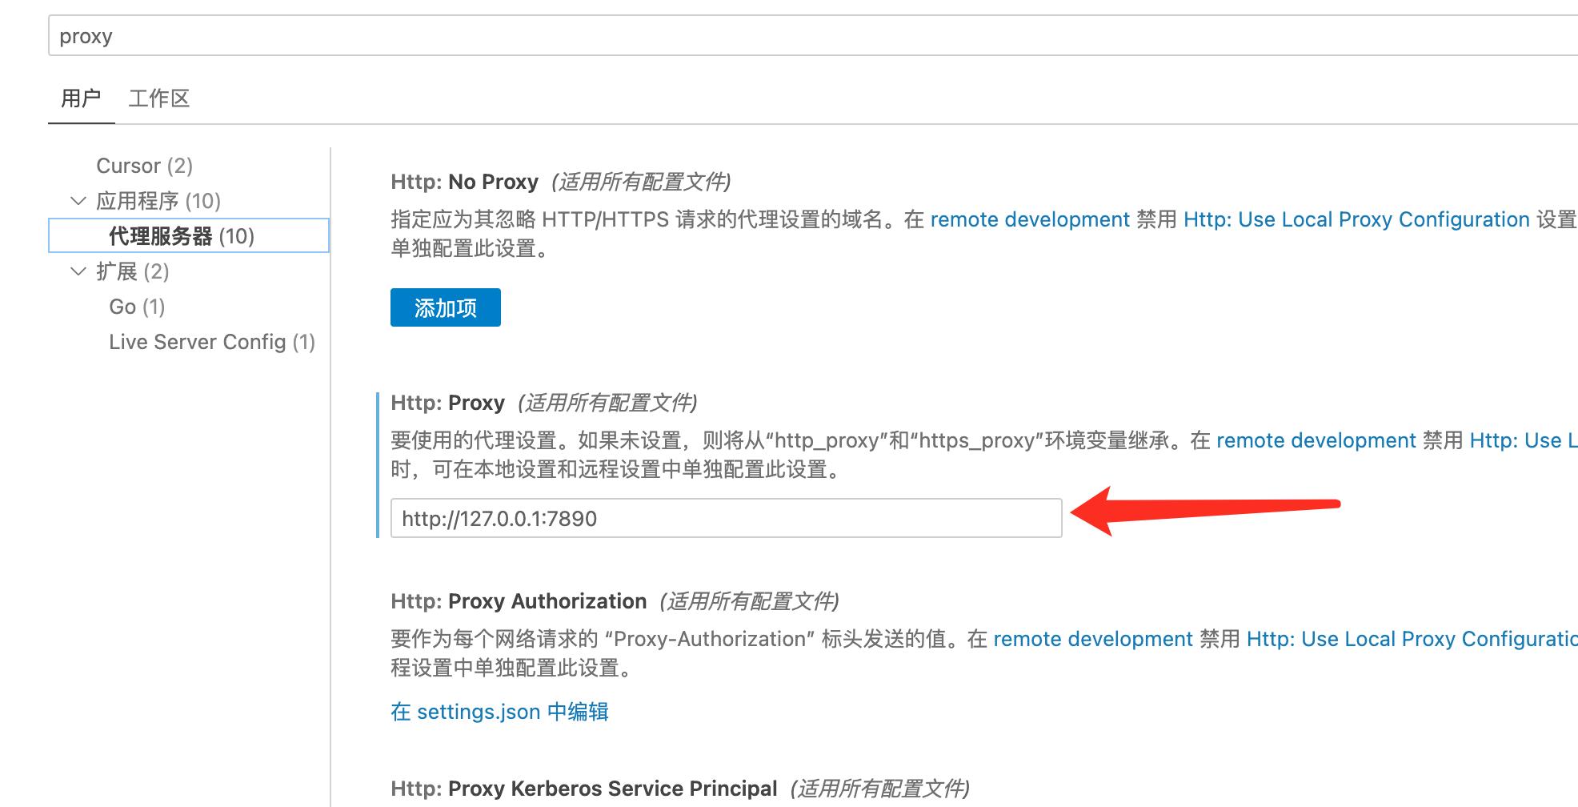Click the settings search box containing "proxy"
This screenshot has height=807, width=1578.
point(800,36)
